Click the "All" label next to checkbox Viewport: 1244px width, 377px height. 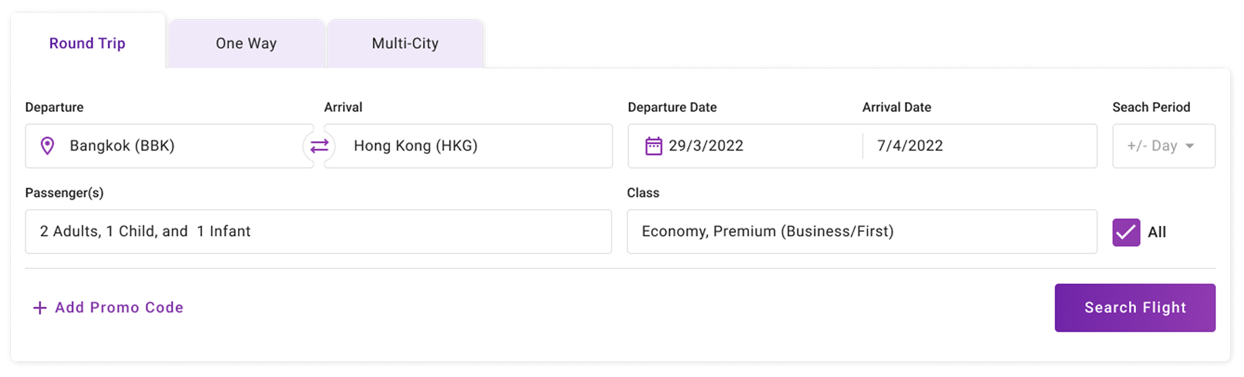[1157, 233]
